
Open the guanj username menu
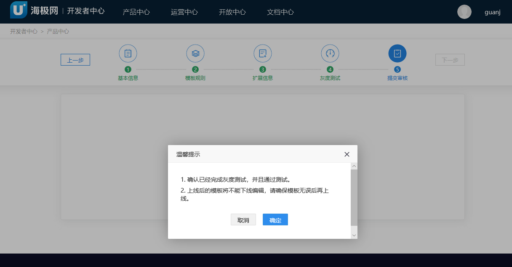(492, 12)
